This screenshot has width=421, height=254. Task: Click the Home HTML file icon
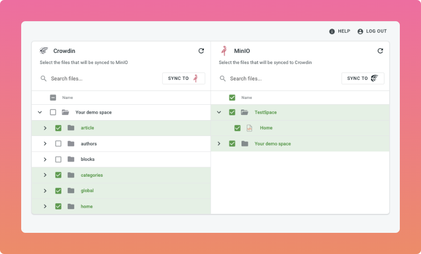pyautogui.click(x=249, y=128)
